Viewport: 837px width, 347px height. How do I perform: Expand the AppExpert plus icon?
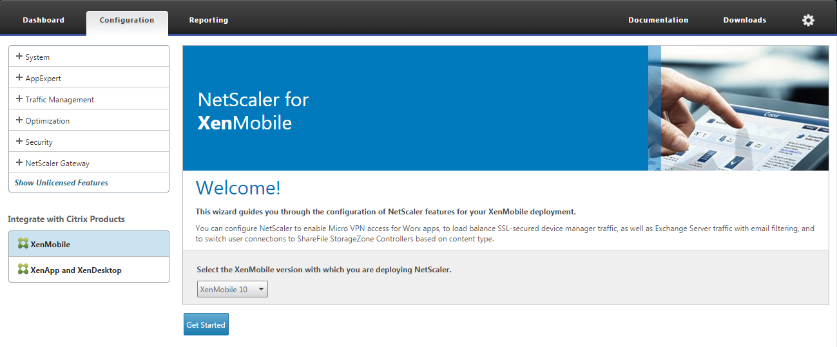tap(19, 78)
